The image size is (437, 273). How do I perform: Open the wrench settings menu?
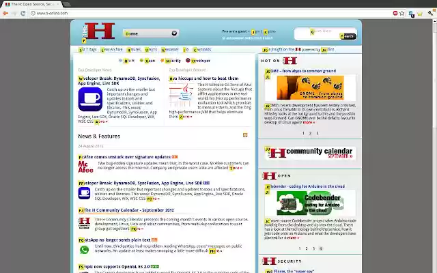pos(431,13)
